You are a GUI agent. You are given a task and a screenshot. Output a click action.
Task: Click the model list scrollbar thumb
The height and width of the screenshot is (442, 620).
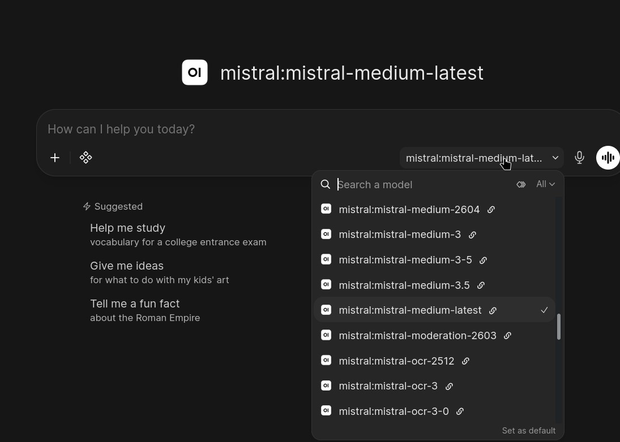click(559, 326)
